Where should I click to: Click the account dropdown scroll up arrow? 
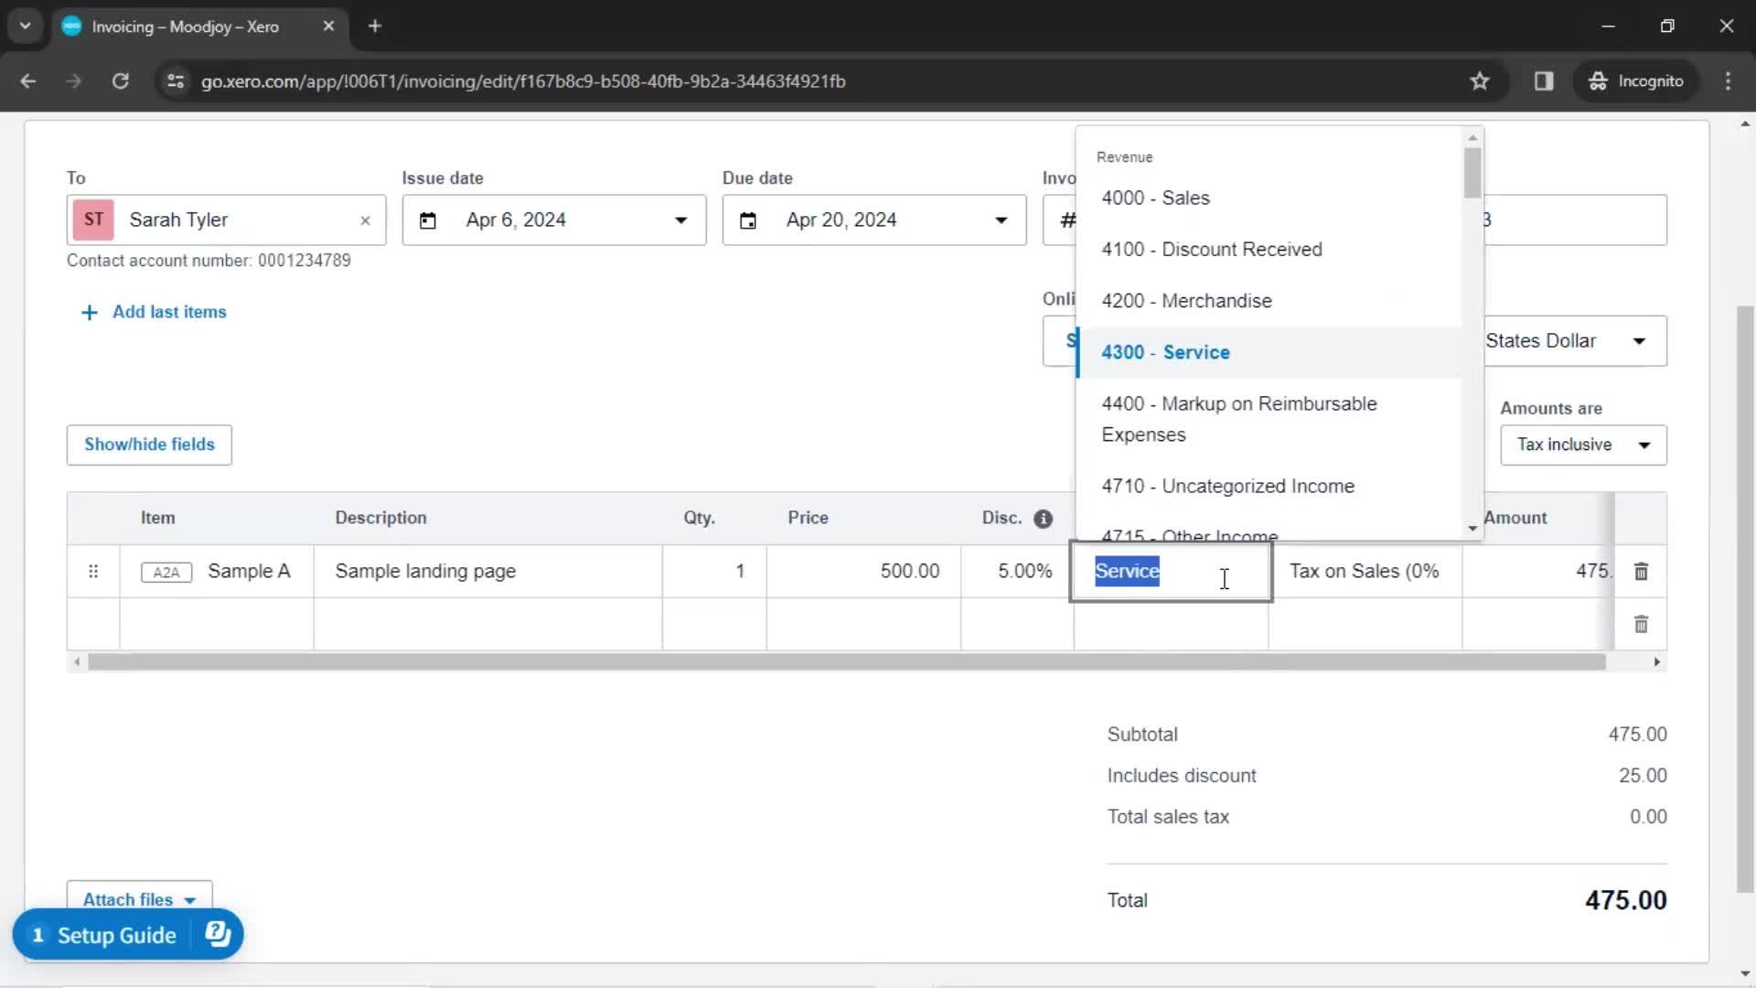[x=1472, y=138]
